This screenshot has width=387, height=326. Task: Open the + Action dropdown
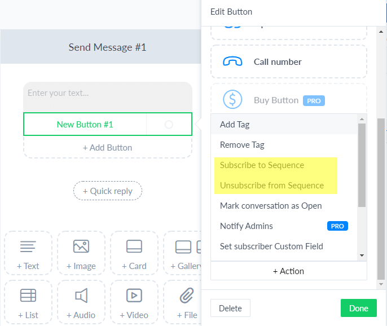[x=289, y=271]
